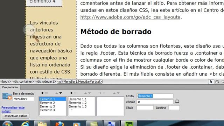Move submenu item down in second list
Viewport: 224px width, 126px height.
coord(90,93)
